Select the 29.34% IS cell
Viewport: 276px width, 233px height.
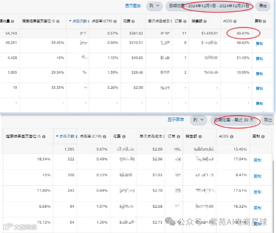coord(58,72)
